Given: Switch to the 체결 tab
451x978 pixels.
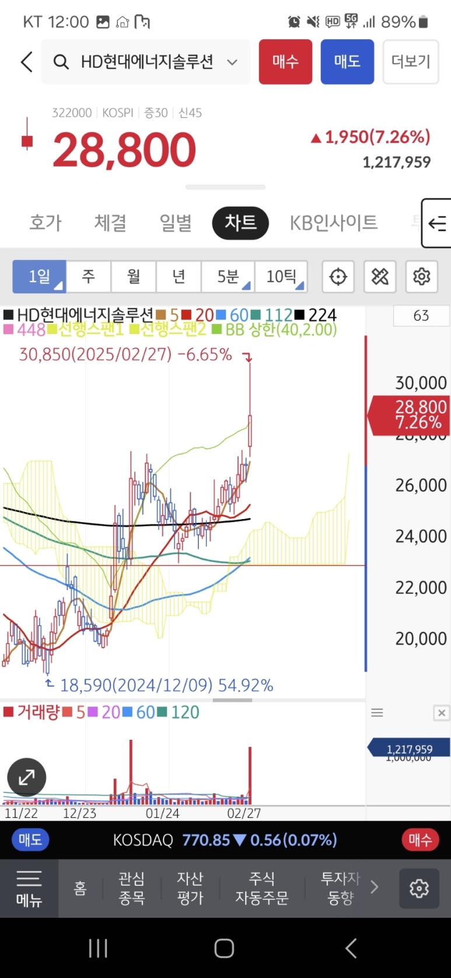Looking at the screenshot, I should [x=111, y=222].
